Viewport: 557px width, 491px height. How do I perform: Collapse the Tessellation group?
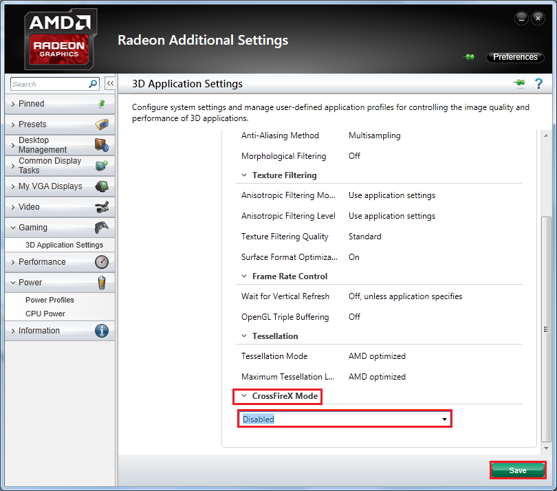point(244,336)
